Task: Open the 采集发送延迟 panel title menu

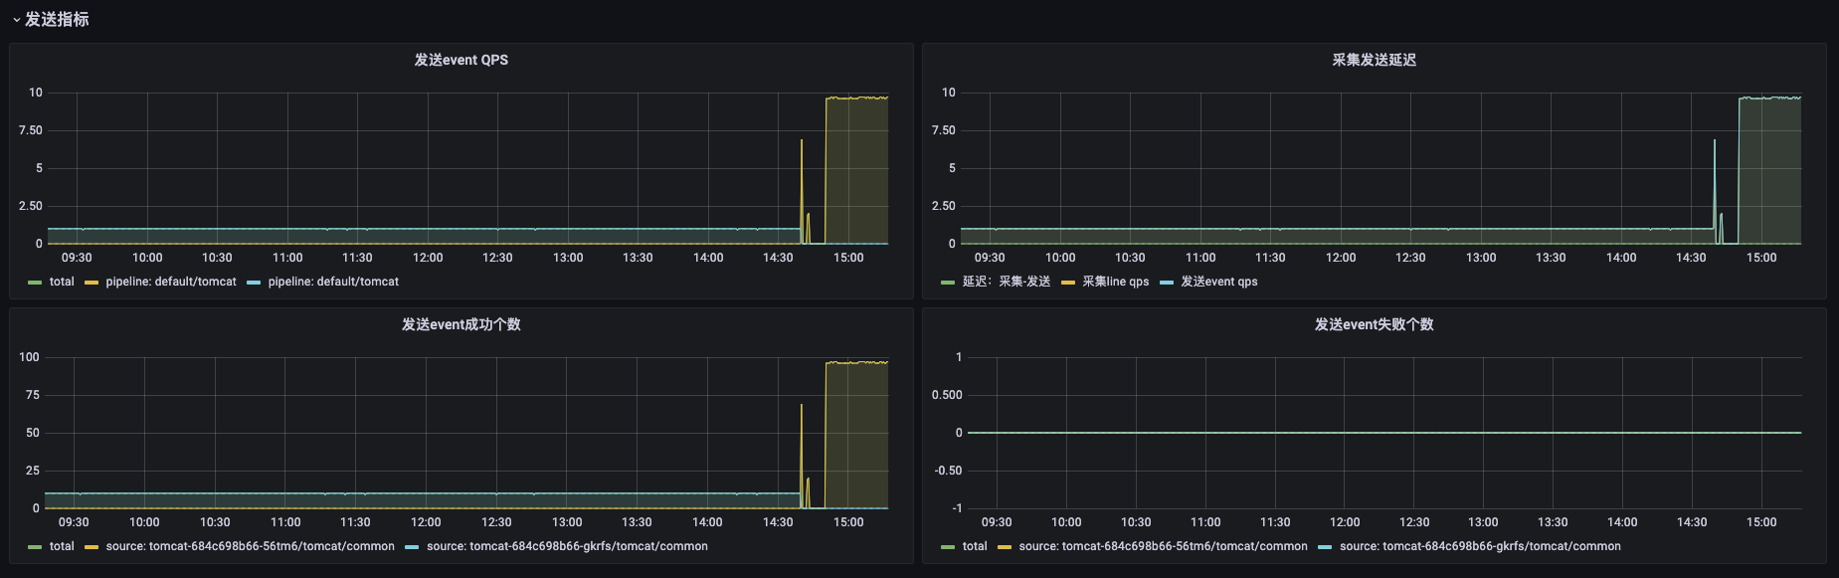Action: [x=1374, y=60]
